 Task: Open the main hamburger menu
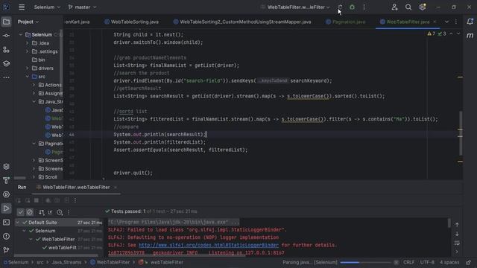point(22,7)
